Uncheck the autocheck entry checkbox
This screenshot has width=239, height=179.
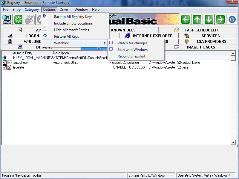click(x=4, y=63)
